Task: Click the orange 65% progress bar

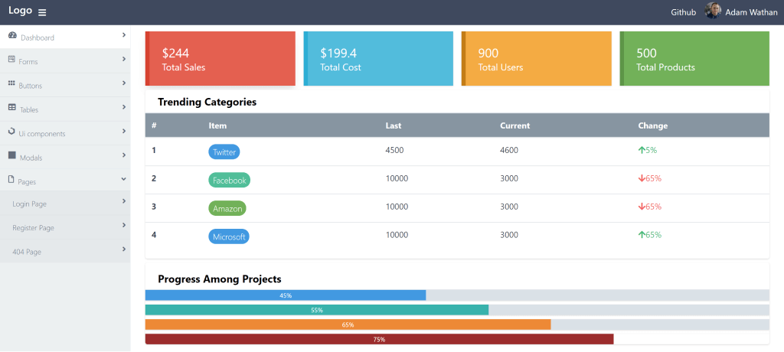Action: tap(348, 324)
